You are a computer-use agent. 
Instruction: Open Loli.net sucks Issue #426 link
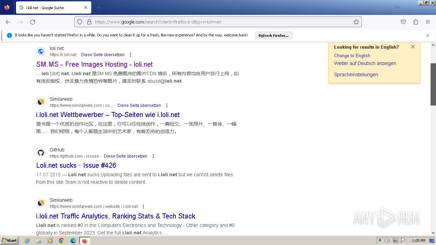(76, 165)
